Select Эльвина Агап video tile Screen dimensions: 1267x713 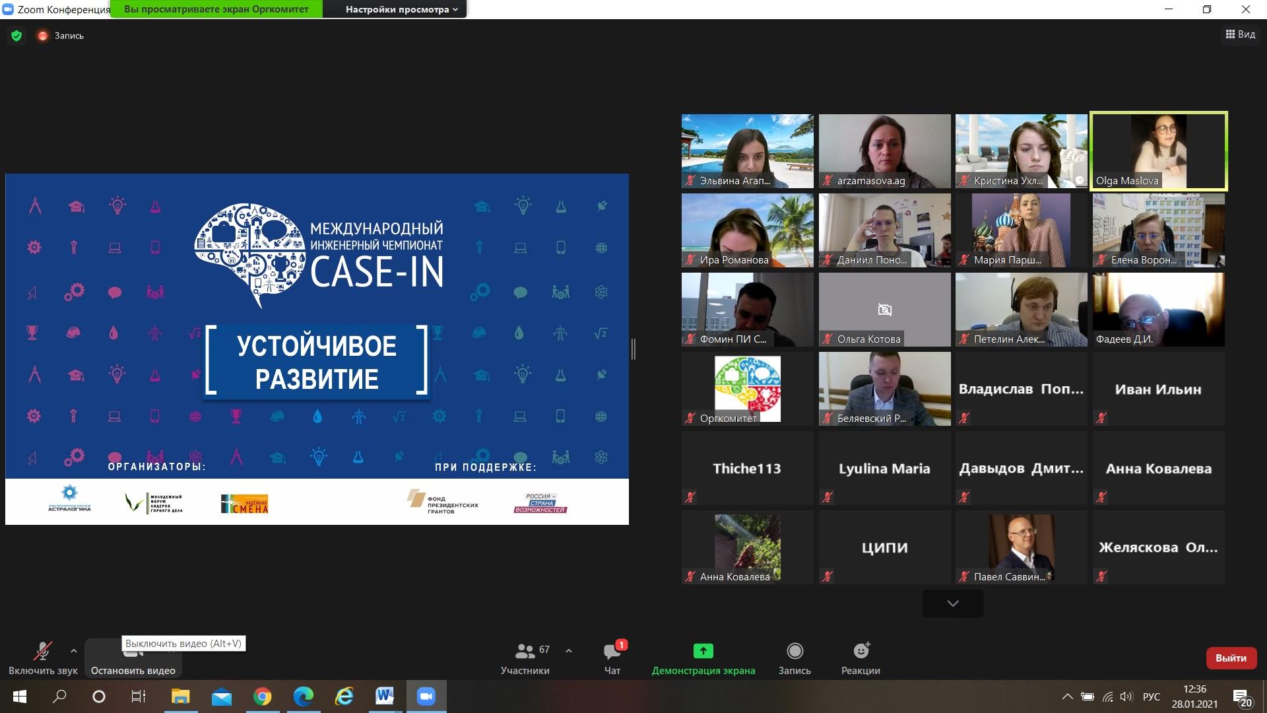tap(748, 151)
